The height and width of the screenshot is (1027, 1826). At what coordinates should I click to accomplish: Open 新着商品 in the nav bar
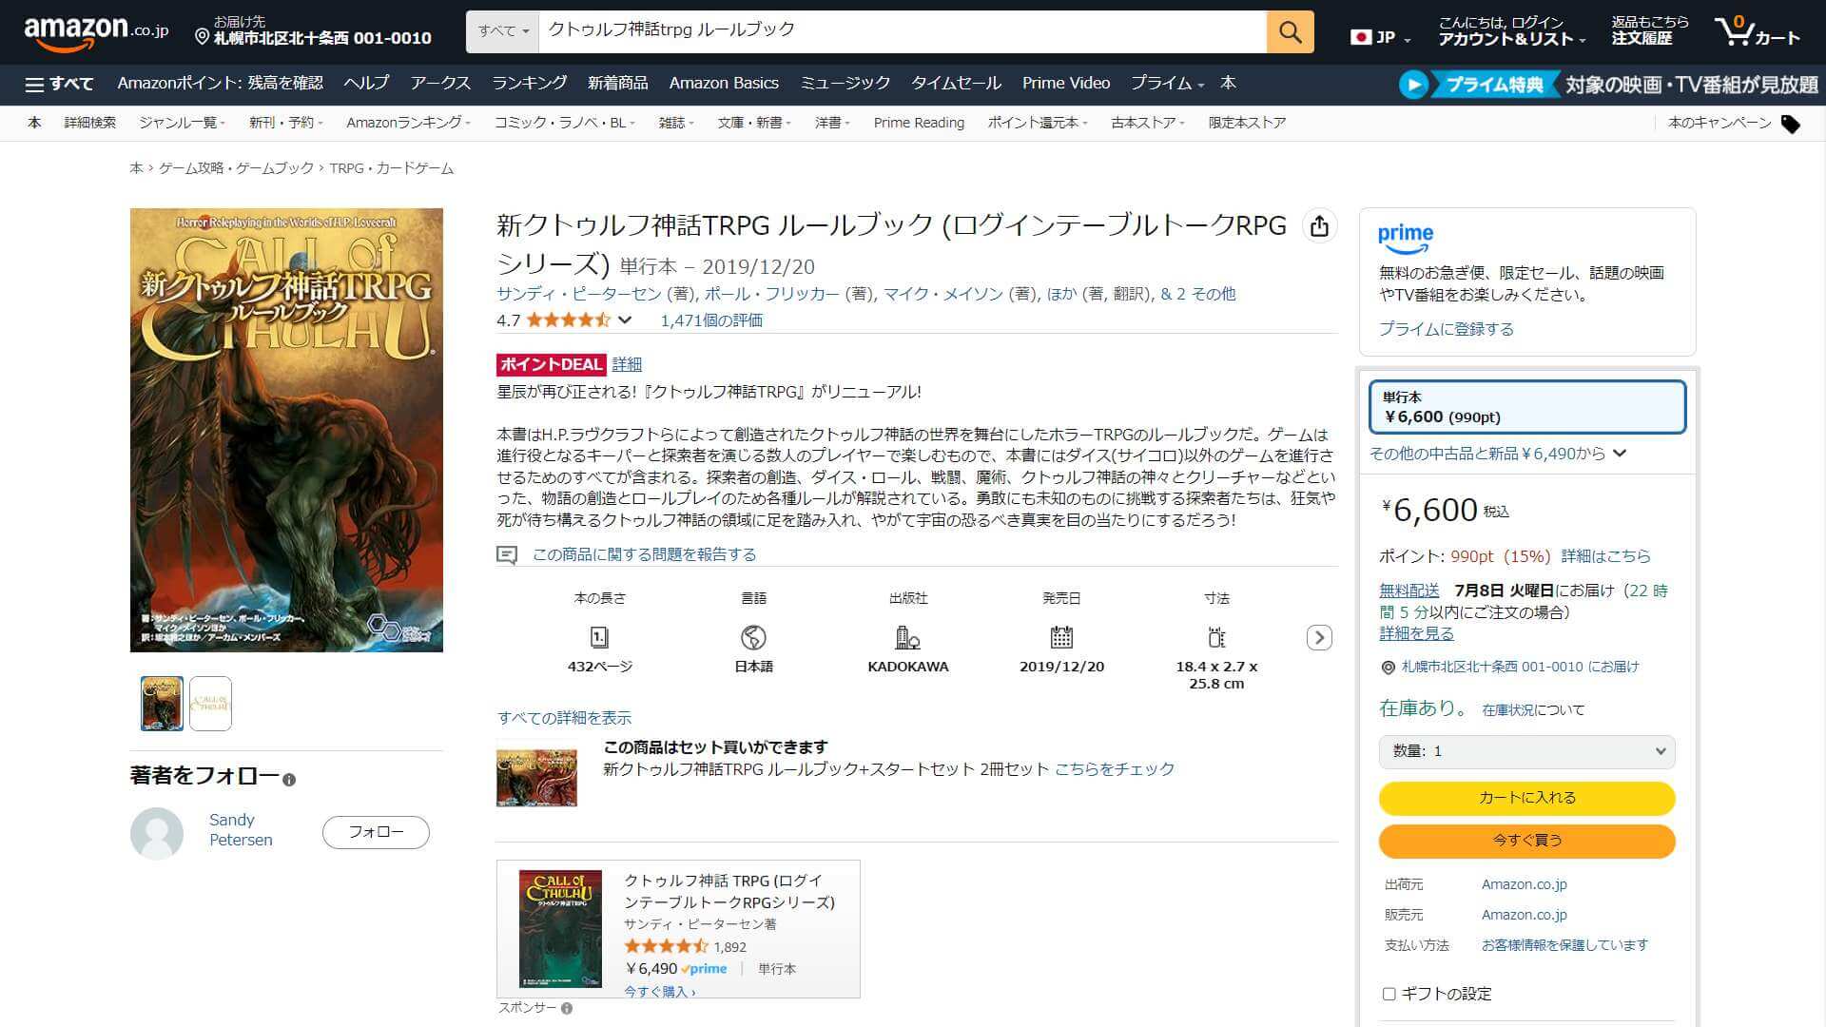(x=618, y=84)
